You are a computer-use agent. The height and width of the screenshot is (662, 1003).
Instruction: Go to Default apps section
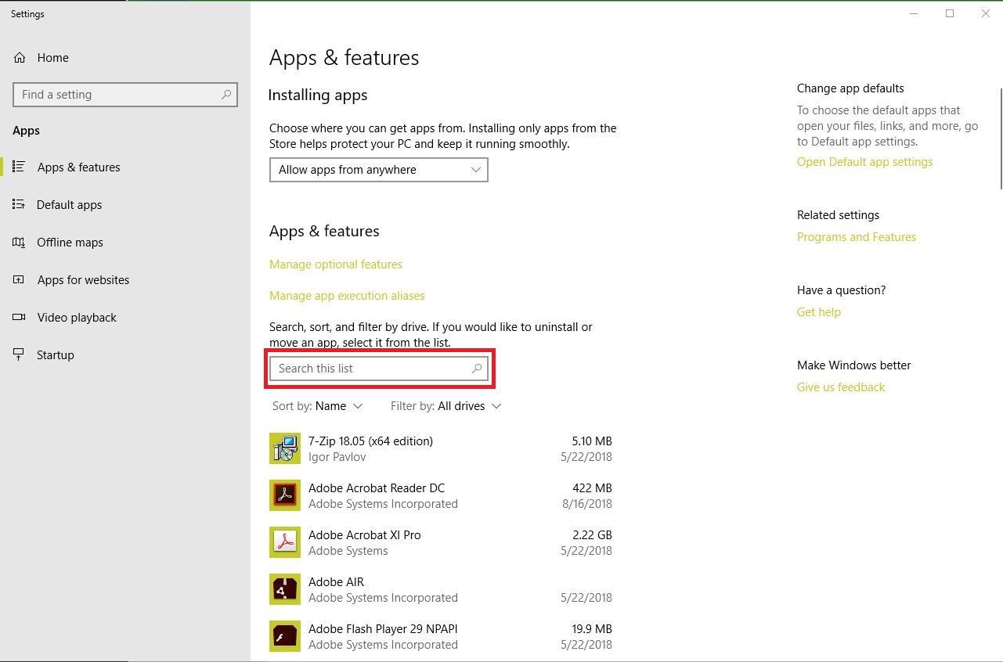click(x=69, y=205)
